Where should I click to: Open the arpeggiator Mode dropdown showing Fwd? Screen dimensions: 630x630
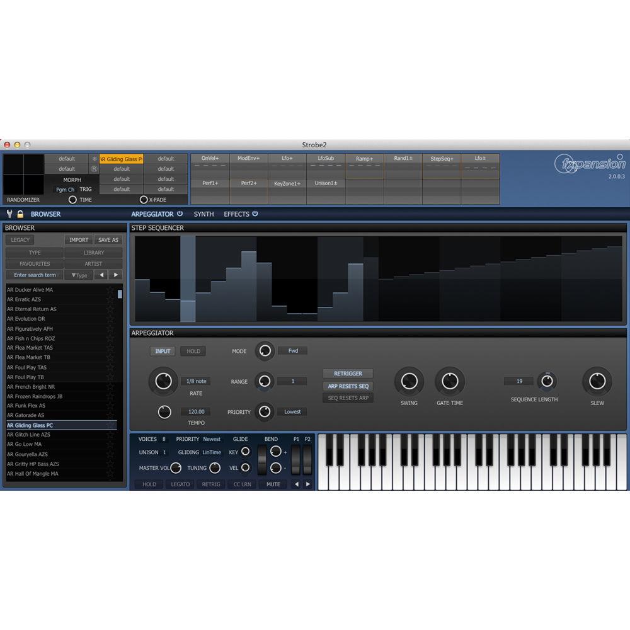pyautogui.click(x=292, y=351)
